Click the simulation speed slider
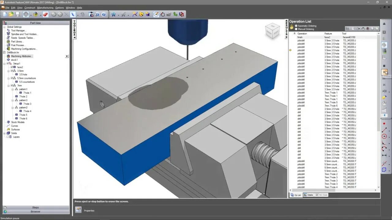Image resolution: width=392 pixels, height=220 pixels. click(384, 116)
